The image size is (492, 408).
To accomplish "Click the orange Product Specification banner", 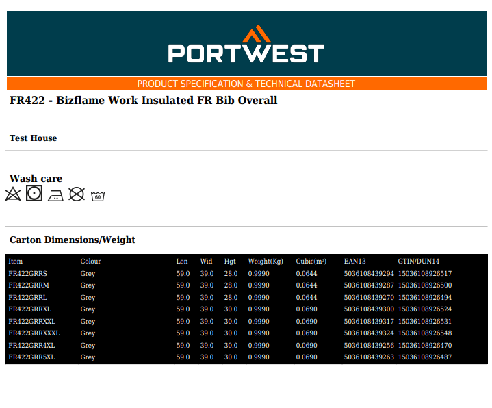I will [x=246, y=84].
